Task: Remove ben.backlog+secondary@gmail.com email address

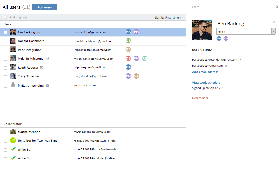Action: (240, 60)
